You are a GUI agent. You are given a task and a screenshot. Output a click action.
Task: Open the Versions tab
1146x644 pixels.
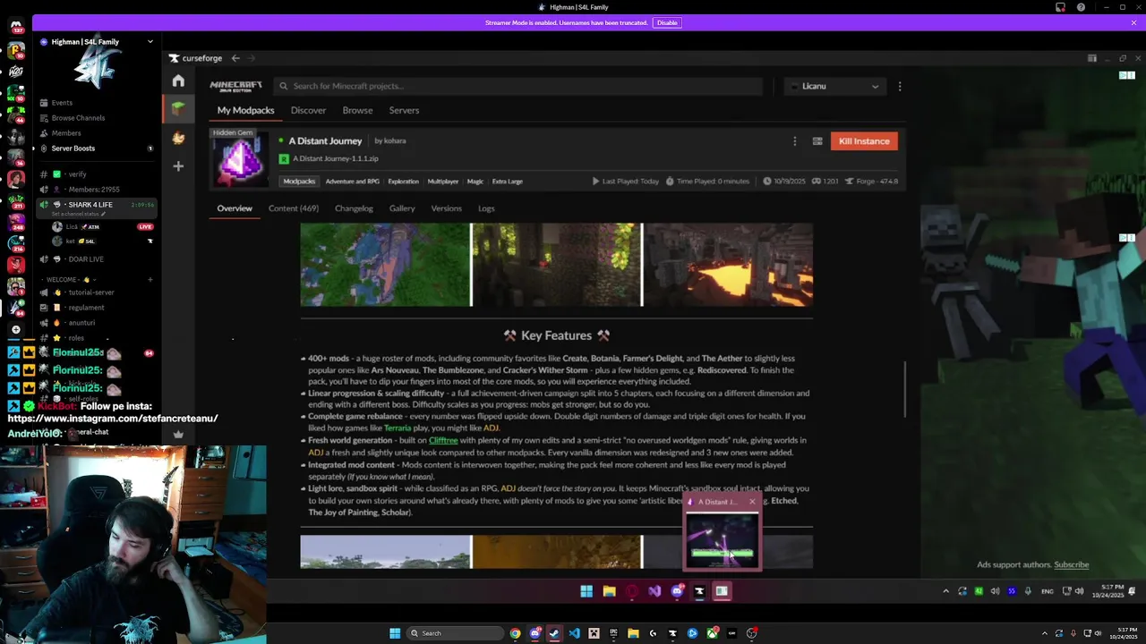pos(446,208)
